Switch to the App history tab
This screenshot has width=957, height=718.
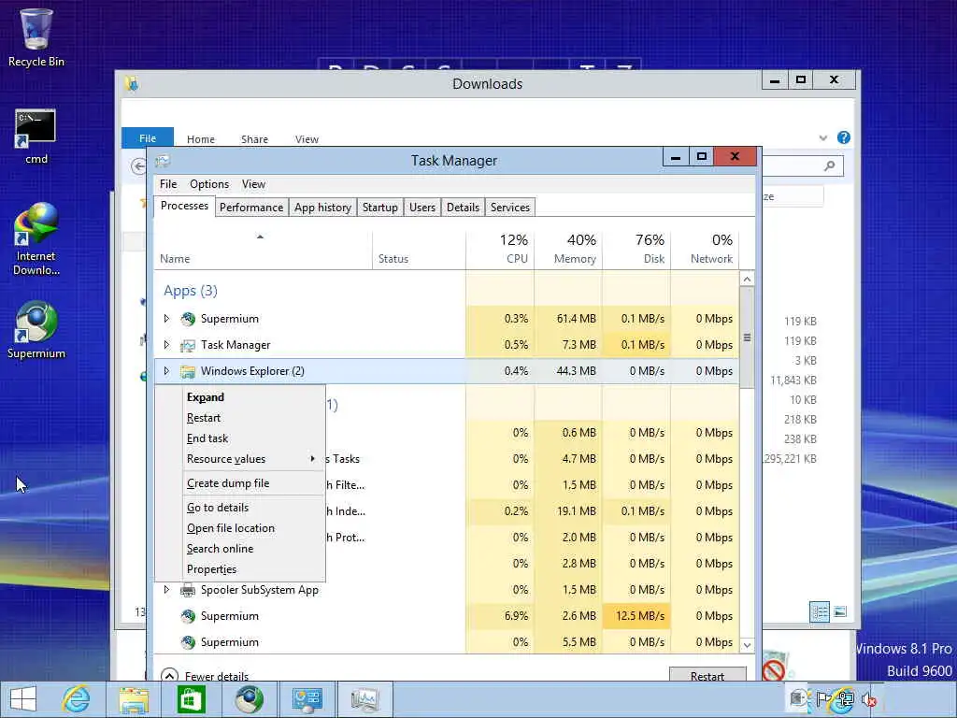322,207
